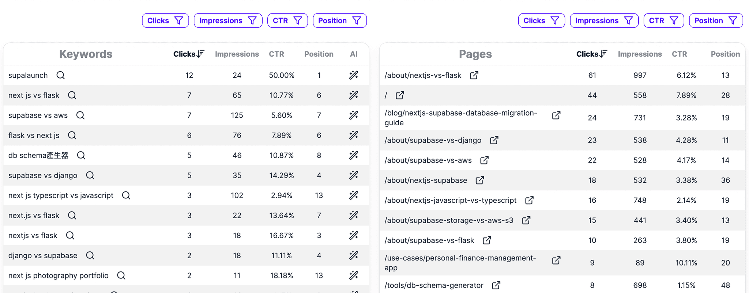Viewport: 749px width, 293px height.
Task: Open Pages Position filter button
Action: tap(715, 20)
